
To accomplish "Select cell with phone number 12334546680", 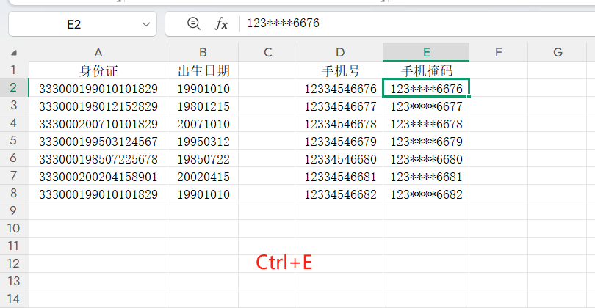I will point(339,159).
